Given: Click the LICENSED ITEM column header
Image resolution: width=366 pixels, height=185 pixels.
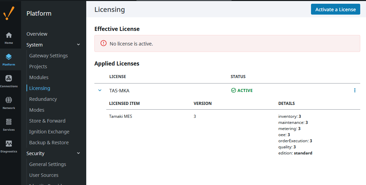Looking at the screenshot, I should pos(124,103).
